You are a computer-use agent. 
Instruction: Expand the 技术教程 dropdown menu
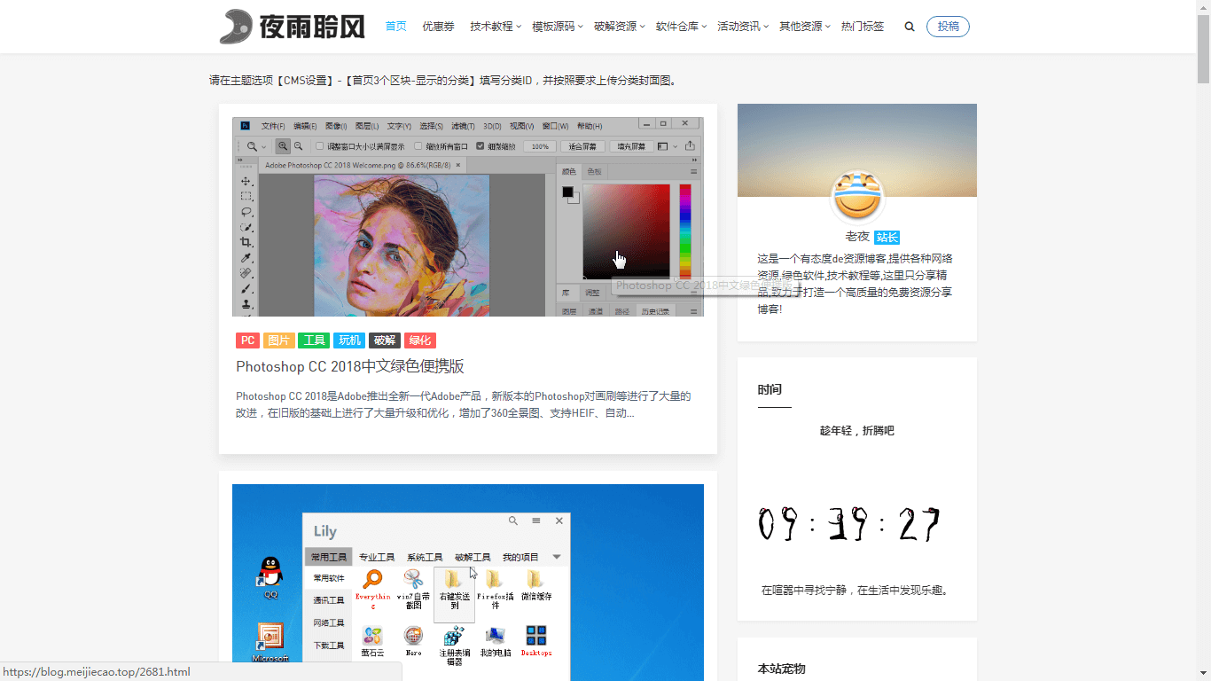point(496,27)
